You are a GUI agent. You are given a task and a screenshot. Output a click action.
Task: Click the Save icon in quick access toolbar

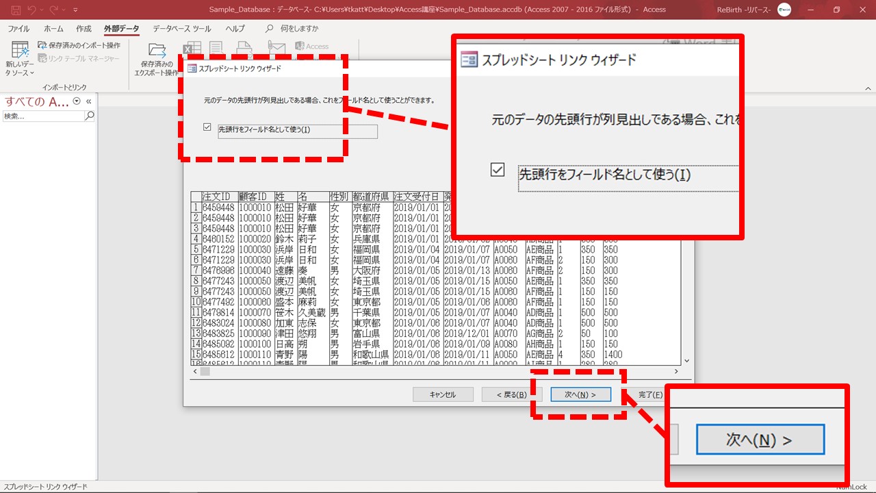click(15, 10)
